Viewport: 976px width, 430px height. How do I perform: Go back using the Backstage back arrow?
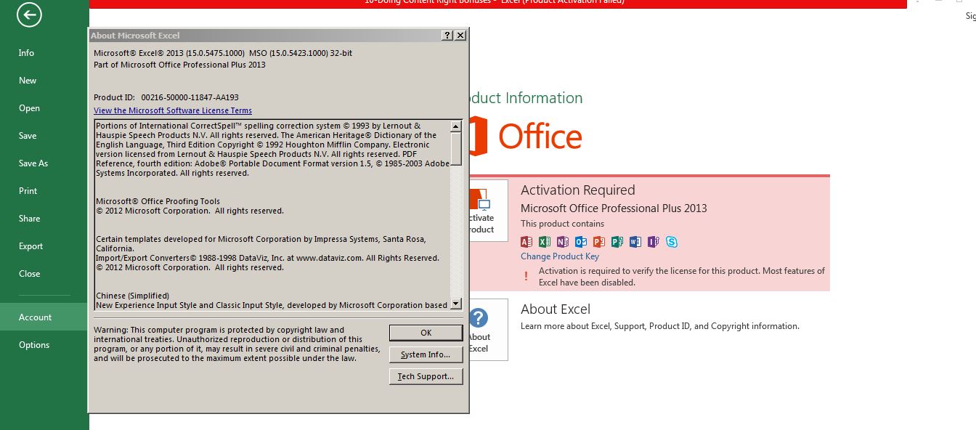click(x=29, y=15)
